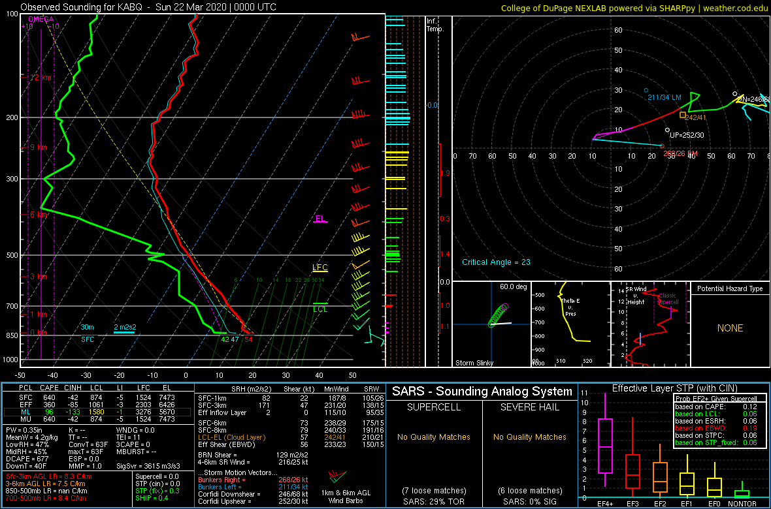This screenshot has height=509, width=771.
Task: Click the '268/26 RM' hodograph label
Action: pyautogui.click(x=681, y=153)
